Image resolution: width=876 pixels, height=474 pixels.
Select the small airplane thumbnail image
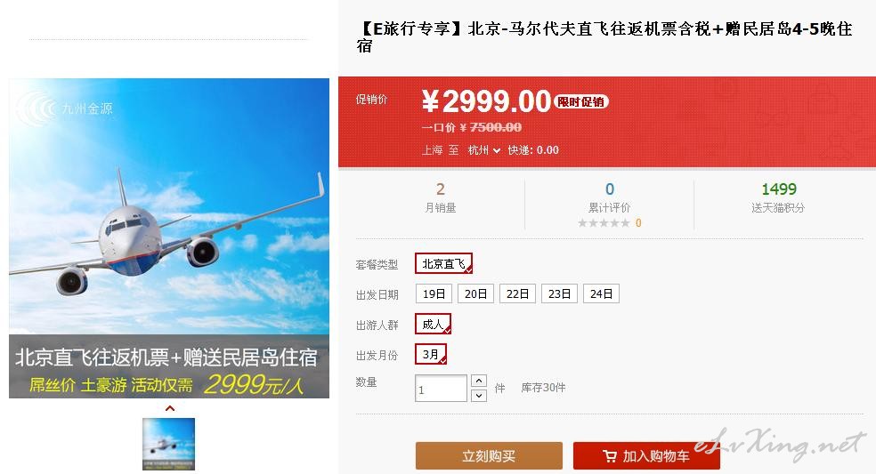[169, 444]
